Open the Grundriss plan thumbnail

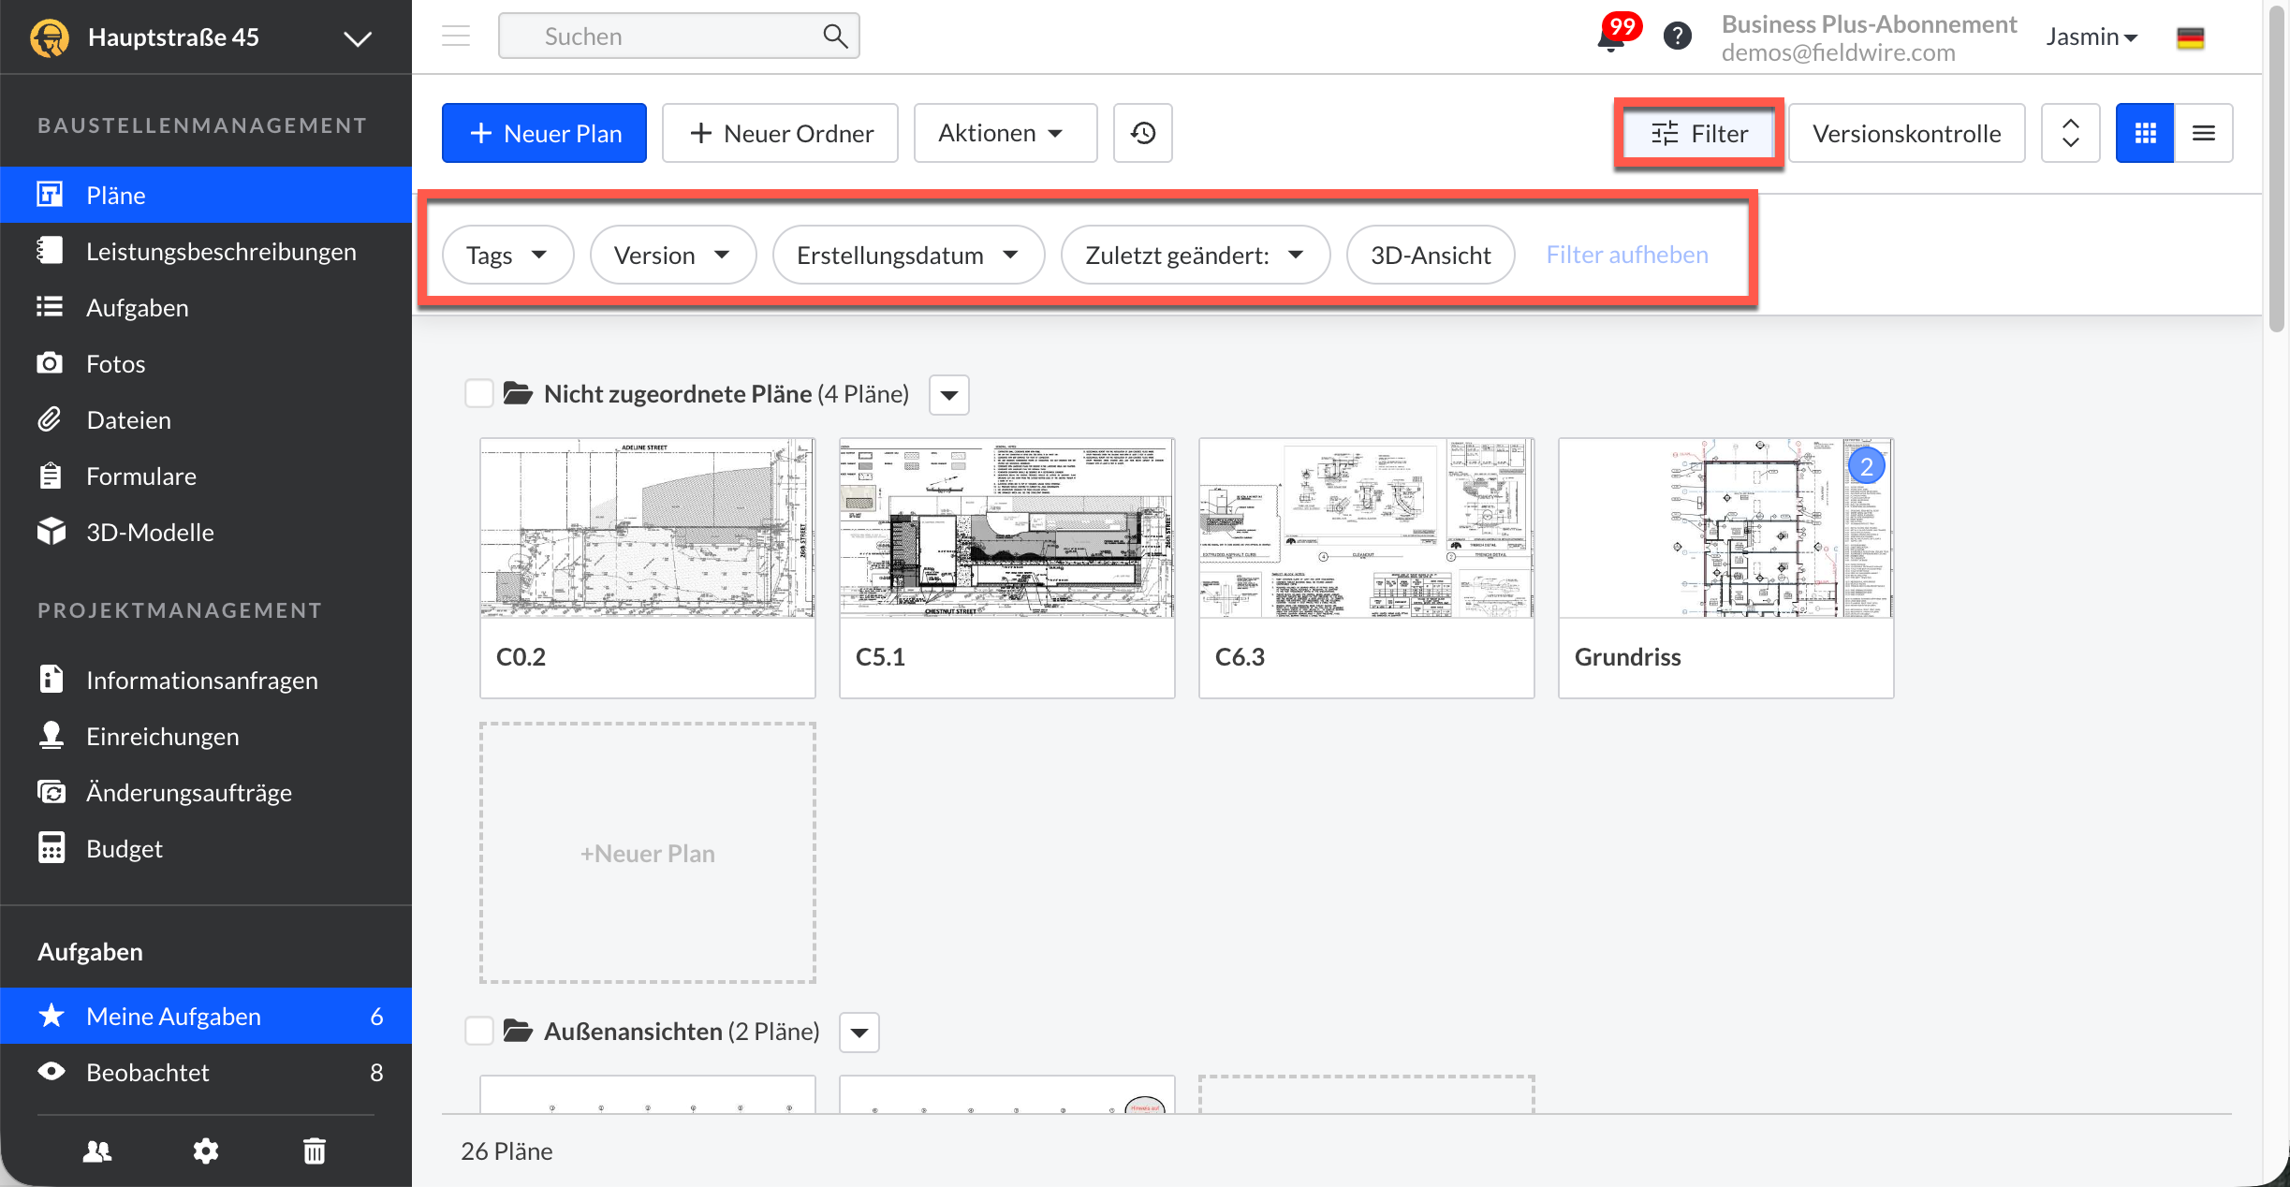1725,529
